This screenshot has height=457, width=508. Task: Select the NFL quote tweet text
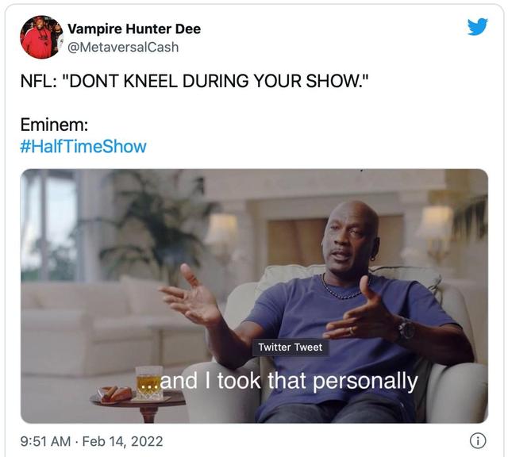(x=194, y=81)
